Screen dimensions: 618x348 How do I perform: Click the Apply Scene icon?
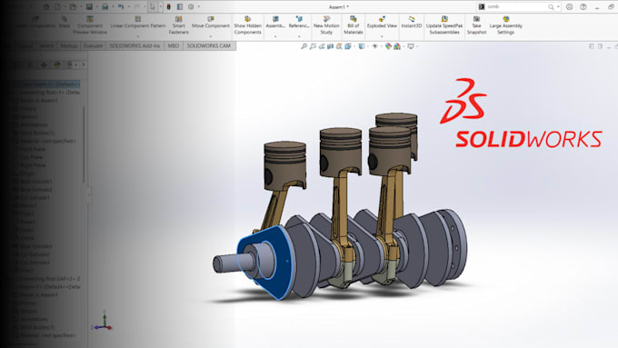(397, 46)
